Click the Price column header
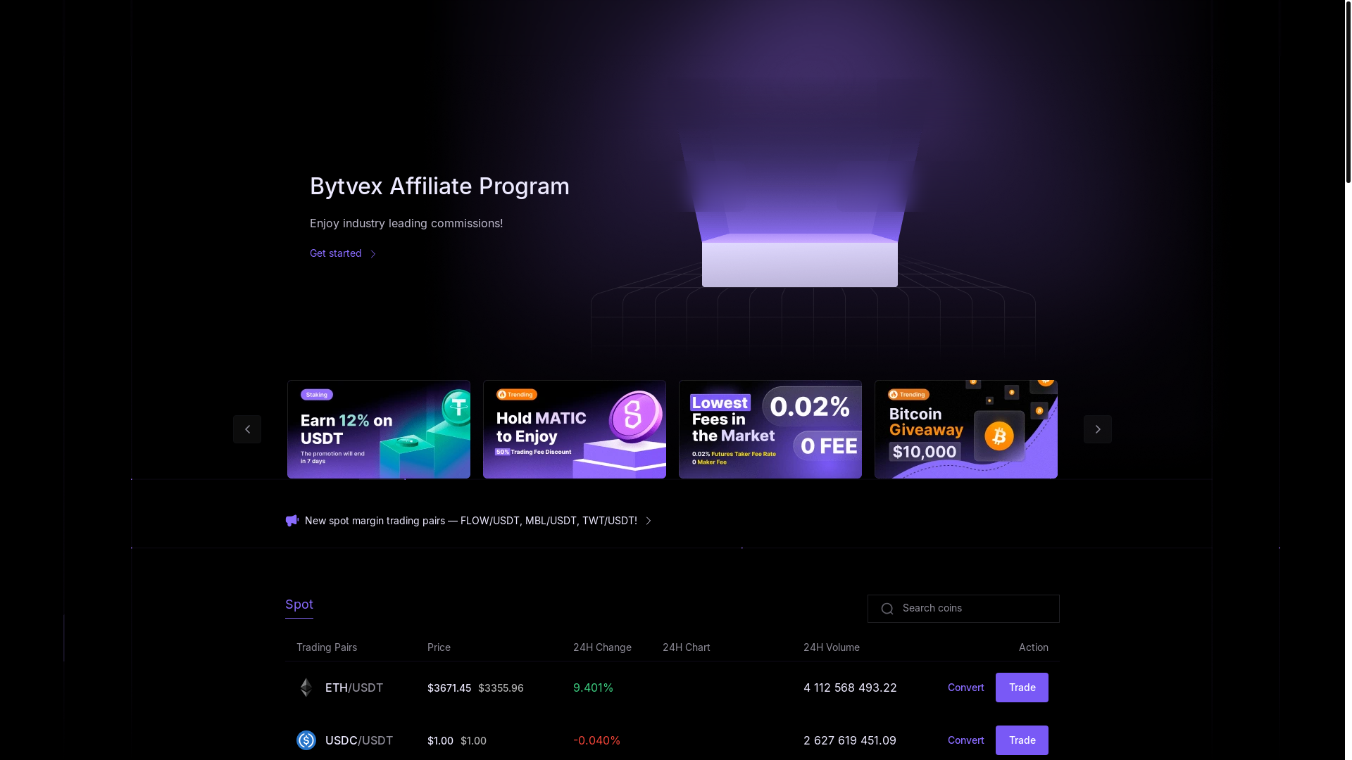The image size is (1352, 760). [439, 647]
